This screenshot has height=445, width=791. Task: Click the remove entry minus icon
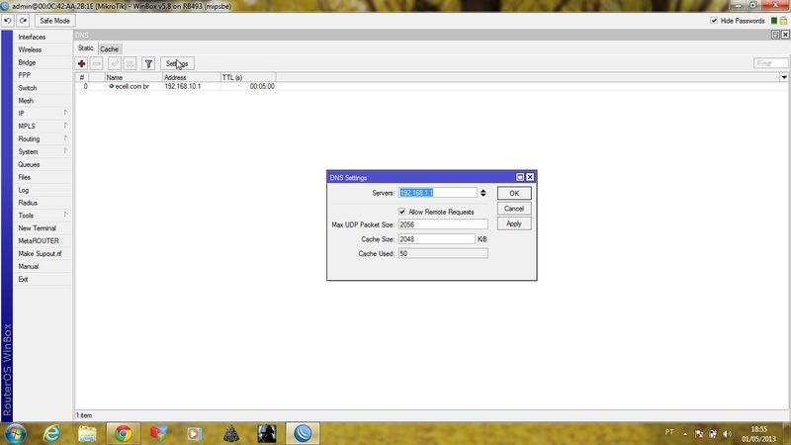[x=96, y=63]
